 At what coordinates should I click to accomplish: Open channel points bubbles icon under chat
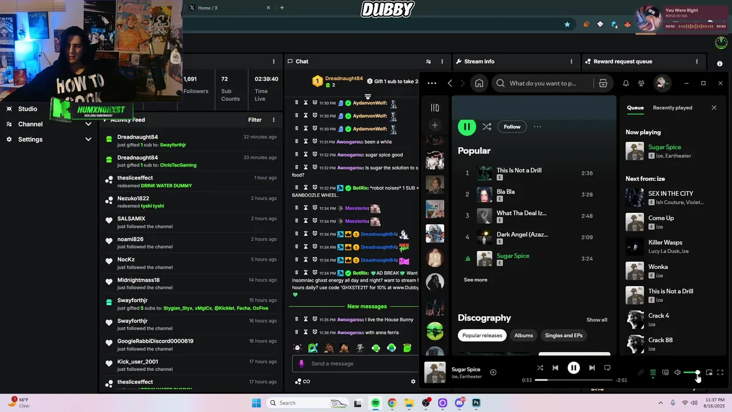coord(297,382)
